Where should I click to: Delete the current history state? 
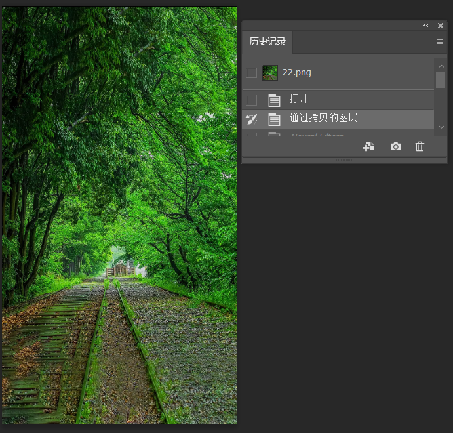pos(420,146)
